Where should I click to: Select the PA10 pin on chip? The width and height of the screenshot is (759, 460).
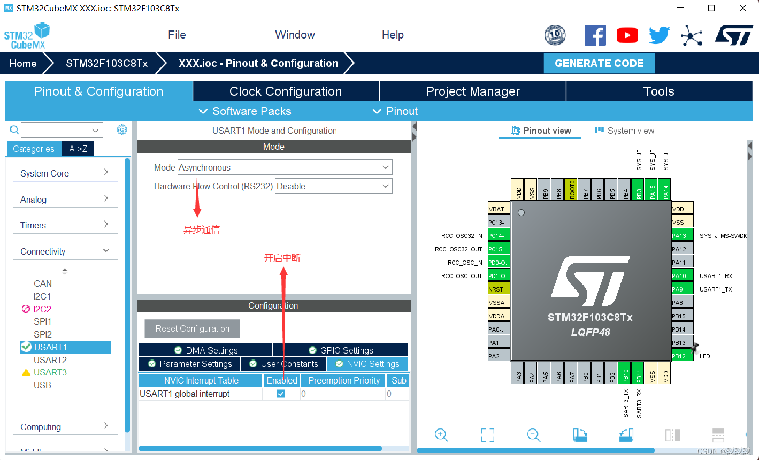pos(683,276)
